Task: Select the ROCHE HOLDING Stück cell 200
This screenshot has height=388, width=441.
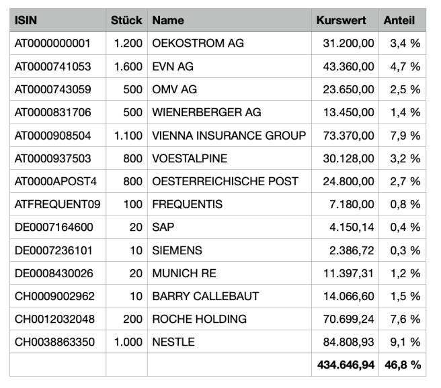Action: [x=132, y=319]
